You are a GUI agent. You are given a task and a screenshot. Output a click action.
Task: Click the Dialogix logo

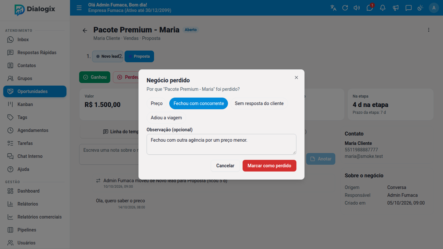click(x=35, y=9)
